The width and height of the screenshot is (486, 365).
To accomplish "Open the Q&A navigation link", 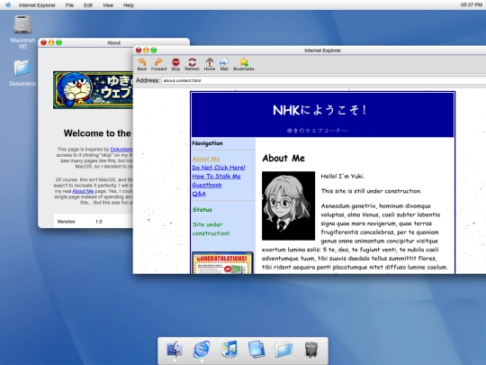I will 199,194.
